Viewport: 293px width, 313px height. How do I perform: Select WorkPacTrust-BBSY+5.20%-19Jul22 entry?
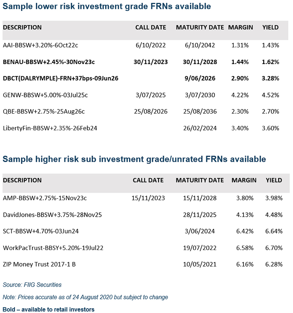(x=53, y=248)
